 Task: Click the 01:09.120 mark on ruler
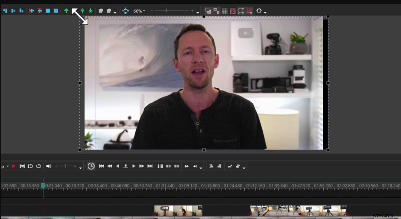pos(188,185)
